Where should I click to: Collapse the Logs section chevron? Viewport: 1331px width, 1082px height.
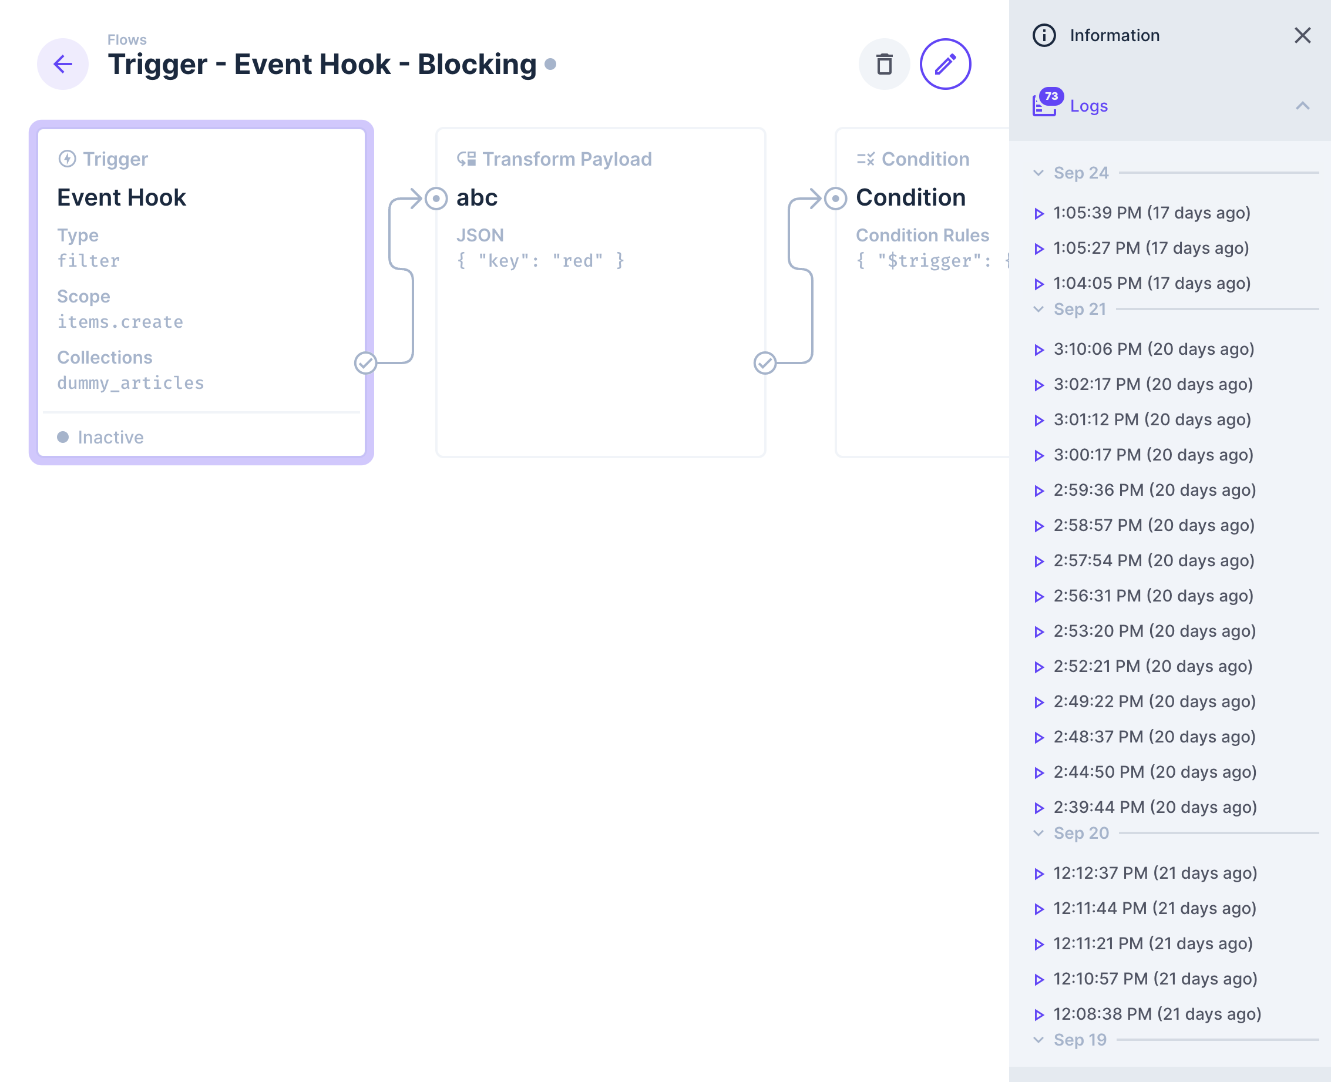(1302, 106)
